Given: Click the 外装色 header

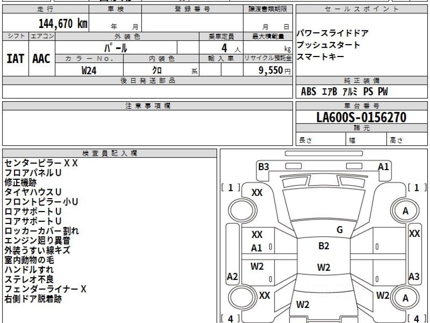Looking at the screenshot, I should (x=127, y=36).
